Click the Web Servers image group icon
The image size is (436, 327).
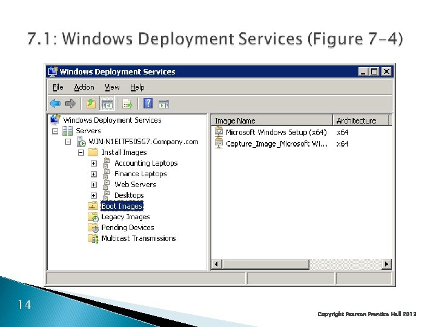tap(106, 184)
